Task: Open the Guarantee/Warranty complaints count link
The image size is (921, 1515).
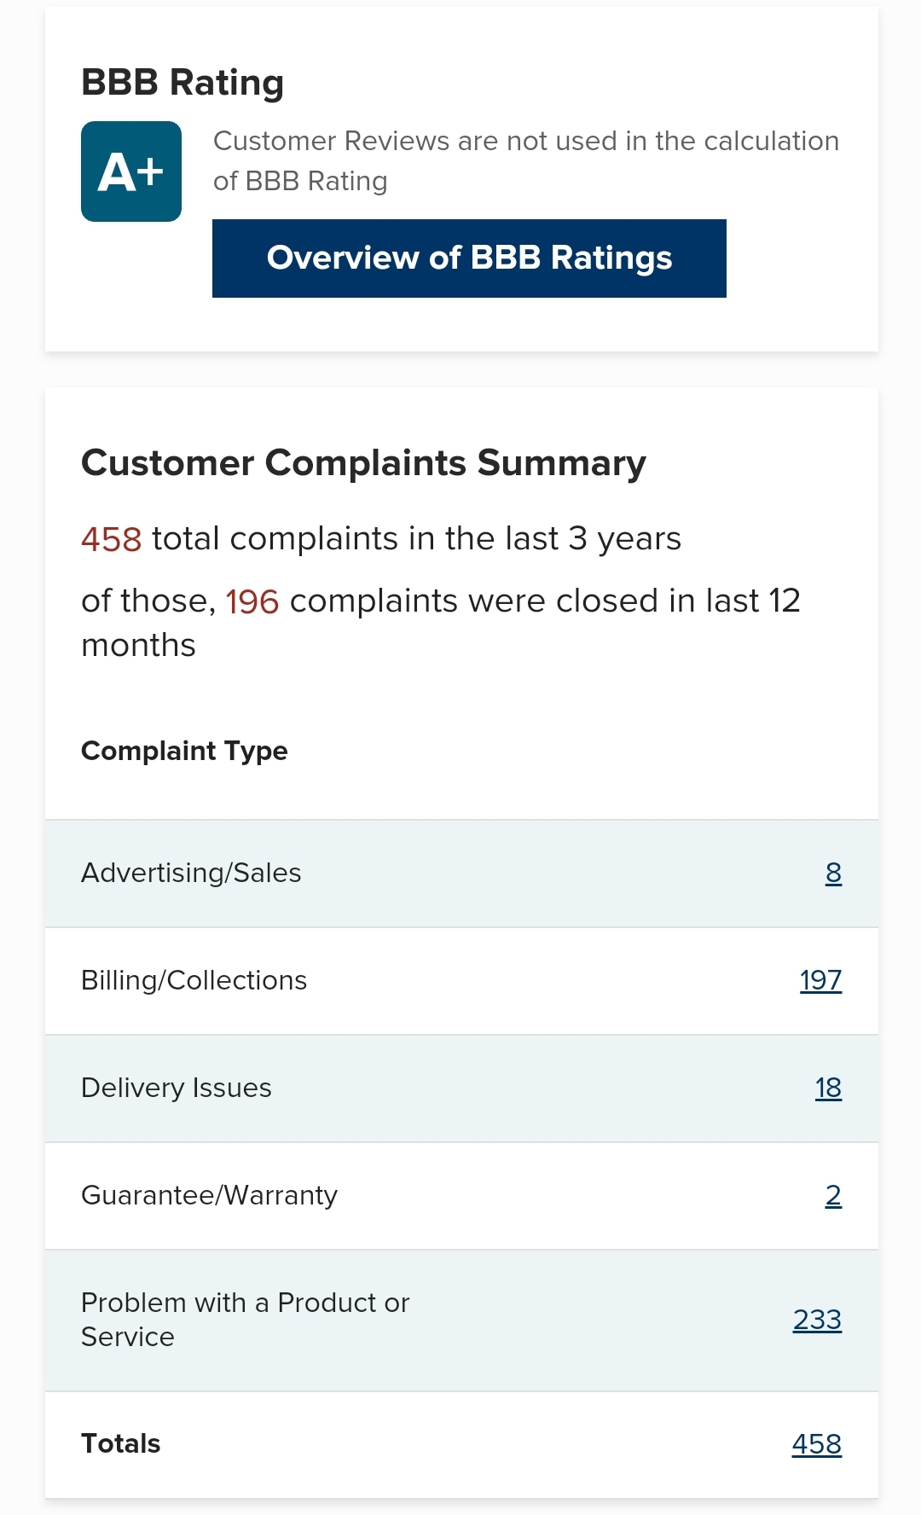Action: [x=833, y=1195]
